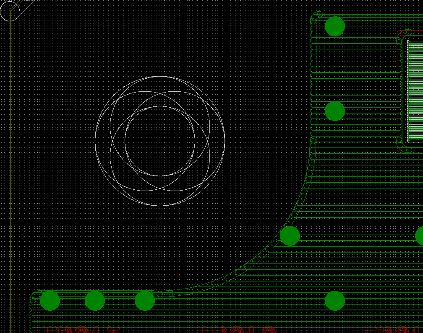The height and width of the screenshot is (333, 423).
Task: Select the red text label at bottom right
Action: (392, 329)
